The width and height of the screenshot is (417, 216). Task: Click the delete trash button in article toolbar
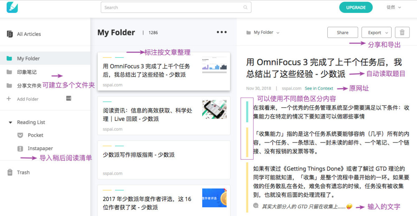[x=402, y=33]
